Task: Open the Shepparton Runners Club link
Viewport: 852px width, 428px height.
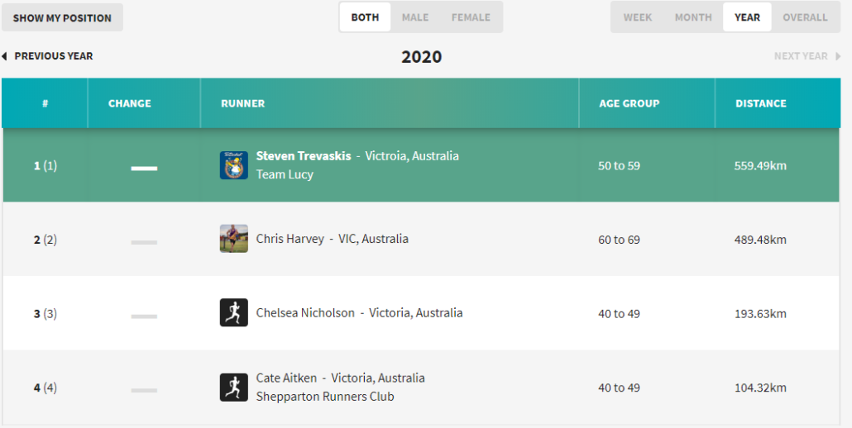Action: click(x=325, y=397)
